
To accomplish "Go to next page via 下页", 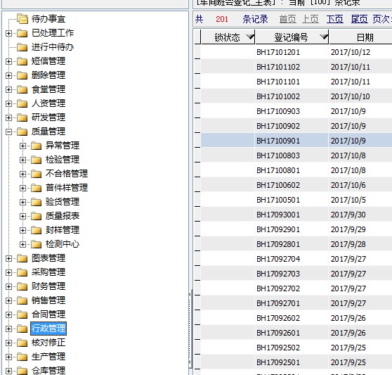I will (335, 19).
